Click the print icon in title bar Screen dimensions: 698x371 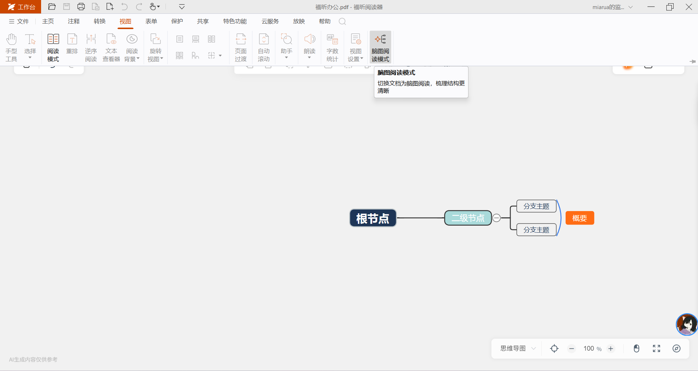[x=81, y=7]
